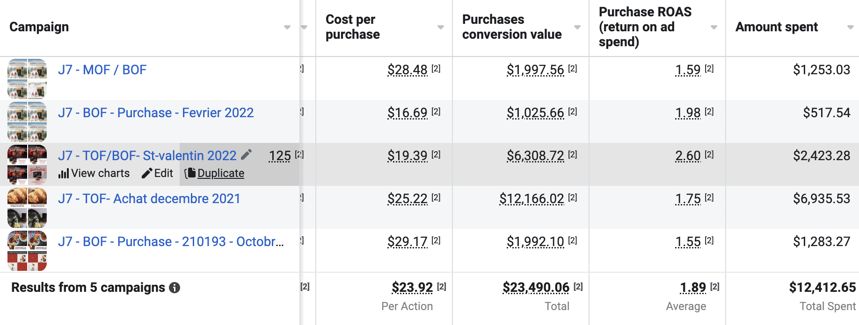
Task: Duplicate the St-valentin 2022 campaign
Action: click(x=215, y=173)
